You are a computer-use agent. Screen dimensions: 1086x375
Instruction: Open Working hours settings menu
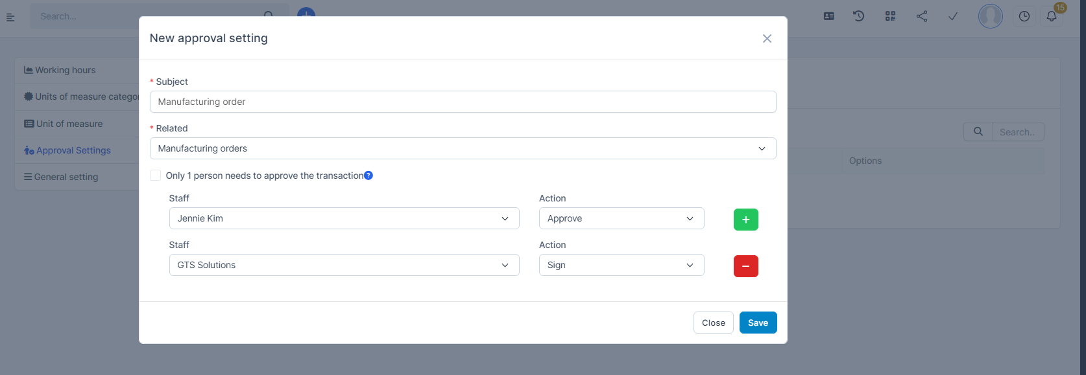coord(66,70)
